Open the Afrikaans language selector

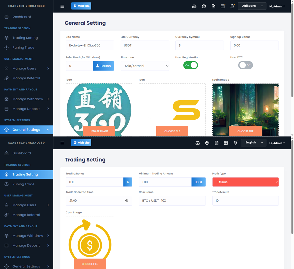pos(252,6)
